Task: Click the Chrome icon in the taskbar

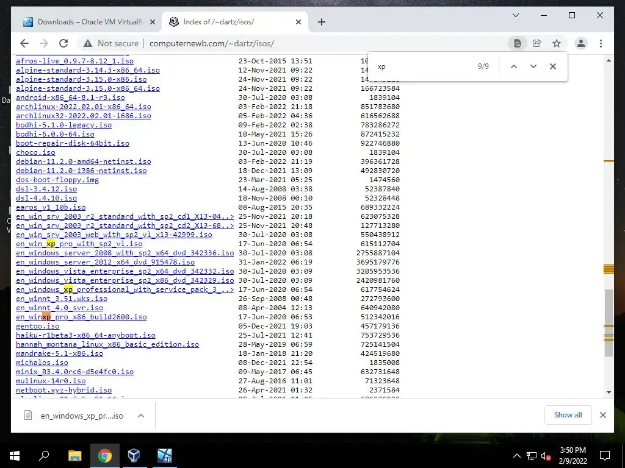Action: 104,456
